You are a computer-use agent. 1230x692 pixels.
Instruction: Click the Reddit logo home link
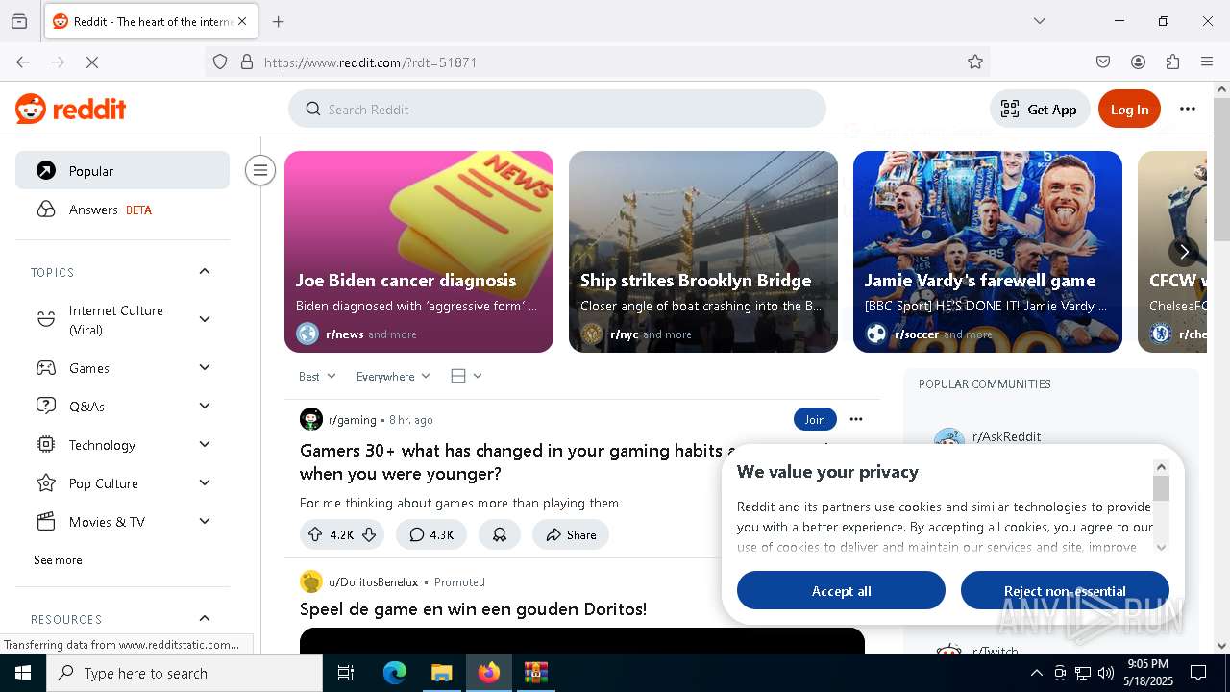point(71,109)
